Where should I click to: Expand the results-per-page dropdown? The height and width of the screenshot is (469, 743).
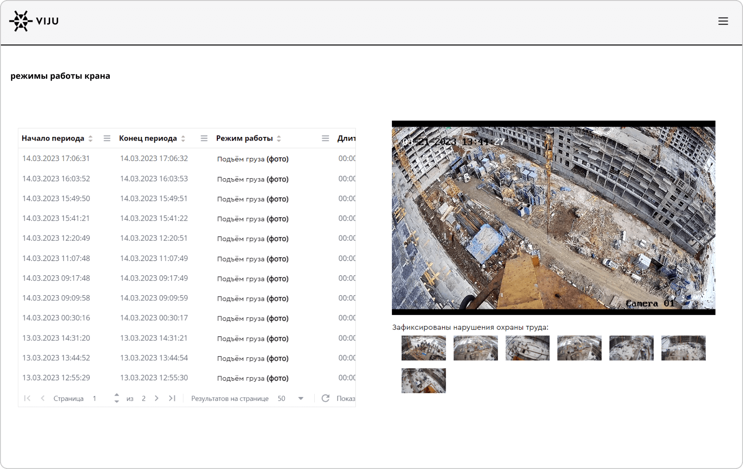click(301, 398)
